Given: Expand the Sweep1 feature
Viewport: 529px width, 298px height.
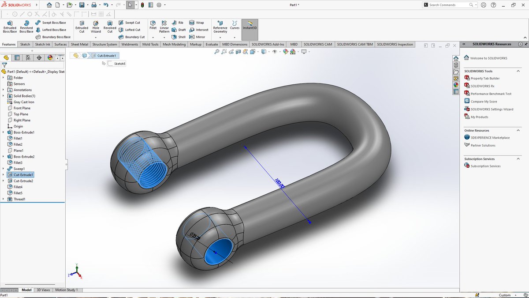Looking at the screenshot, I should (4, 169).
